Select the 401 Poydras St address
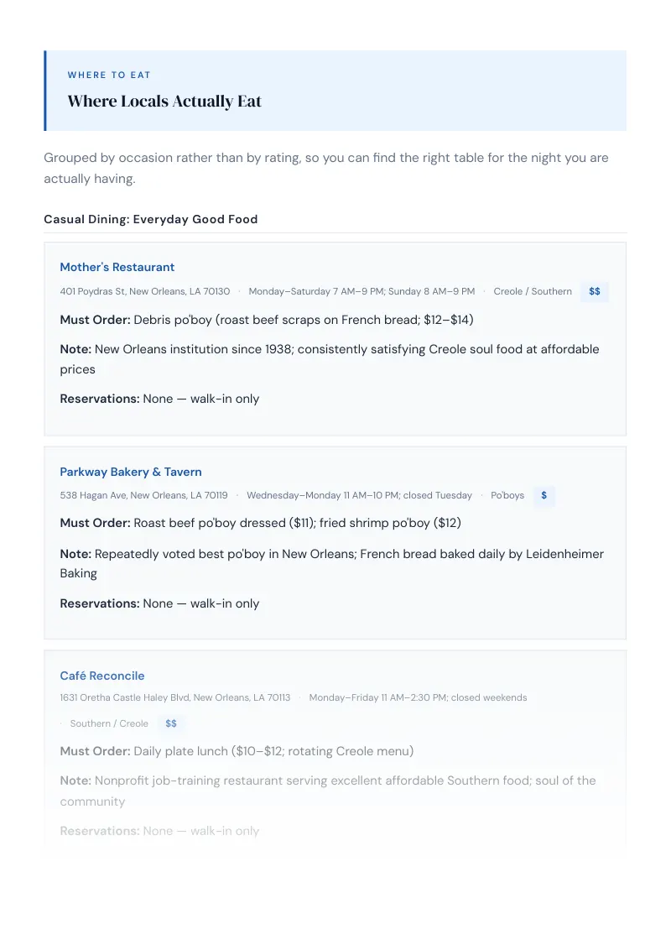 [x=145, y=291]
